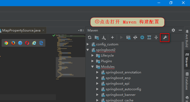Select springboot_autoconfig module label
The height and width of the screenshot is (102, 190).
(123, 89)
